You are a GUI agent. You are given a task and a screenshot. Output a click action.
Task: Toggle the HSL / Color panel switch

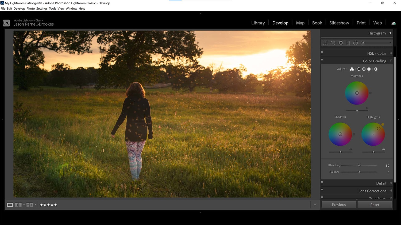(322, 52)
